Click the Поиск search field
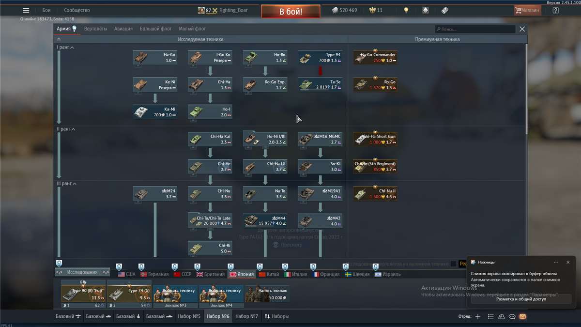Image resolution: width=581 pixels, height=327 pixels. [x=475, y=29]
